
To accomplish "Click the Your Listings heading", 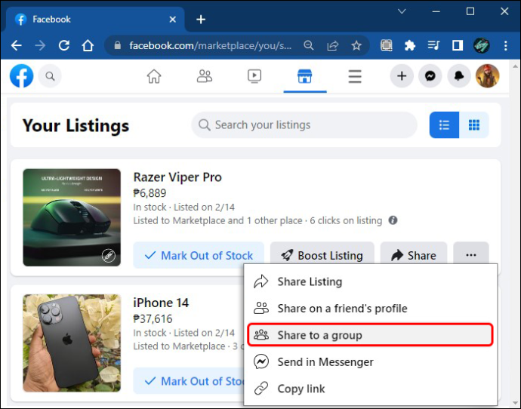I will click(76, 125).
